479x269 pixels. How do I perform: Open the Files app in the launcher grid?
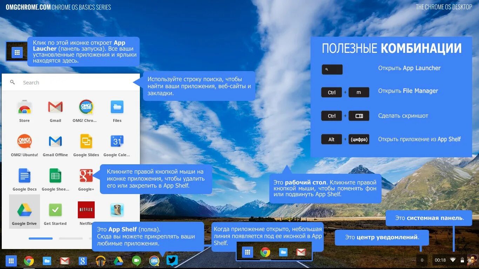117,107
